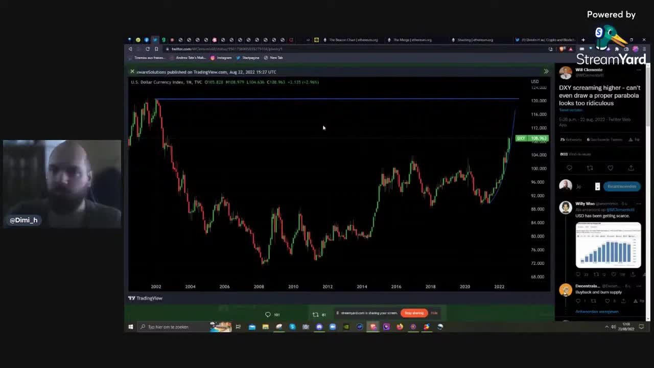Click the Brave Shields lion icon

(563, 49)
